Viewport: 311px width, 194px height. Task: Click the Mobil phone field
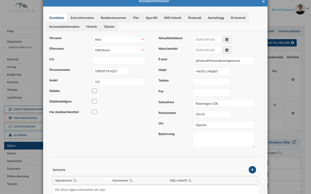(x=211, y=71)
